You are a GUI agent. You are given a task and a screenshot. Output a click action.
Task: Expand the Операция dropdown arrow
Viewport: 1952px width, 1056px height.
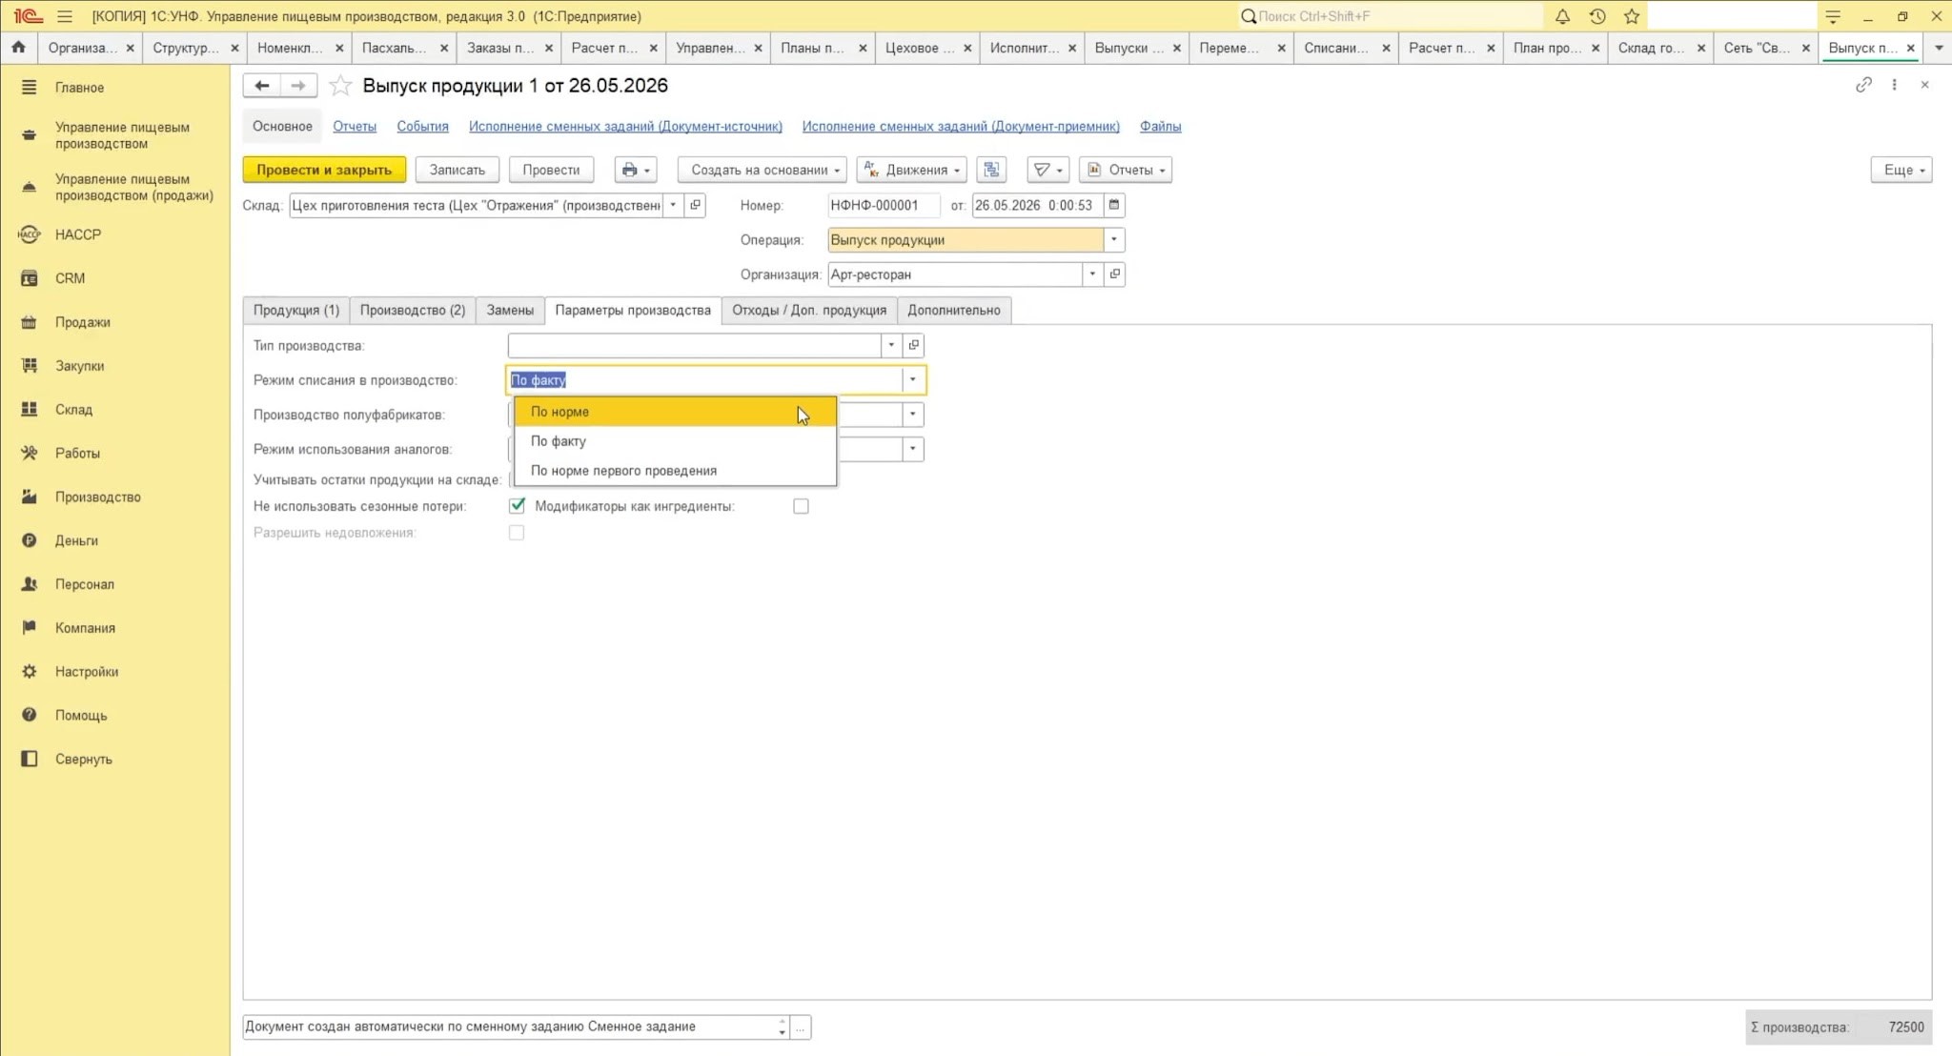pos(1113,240)
